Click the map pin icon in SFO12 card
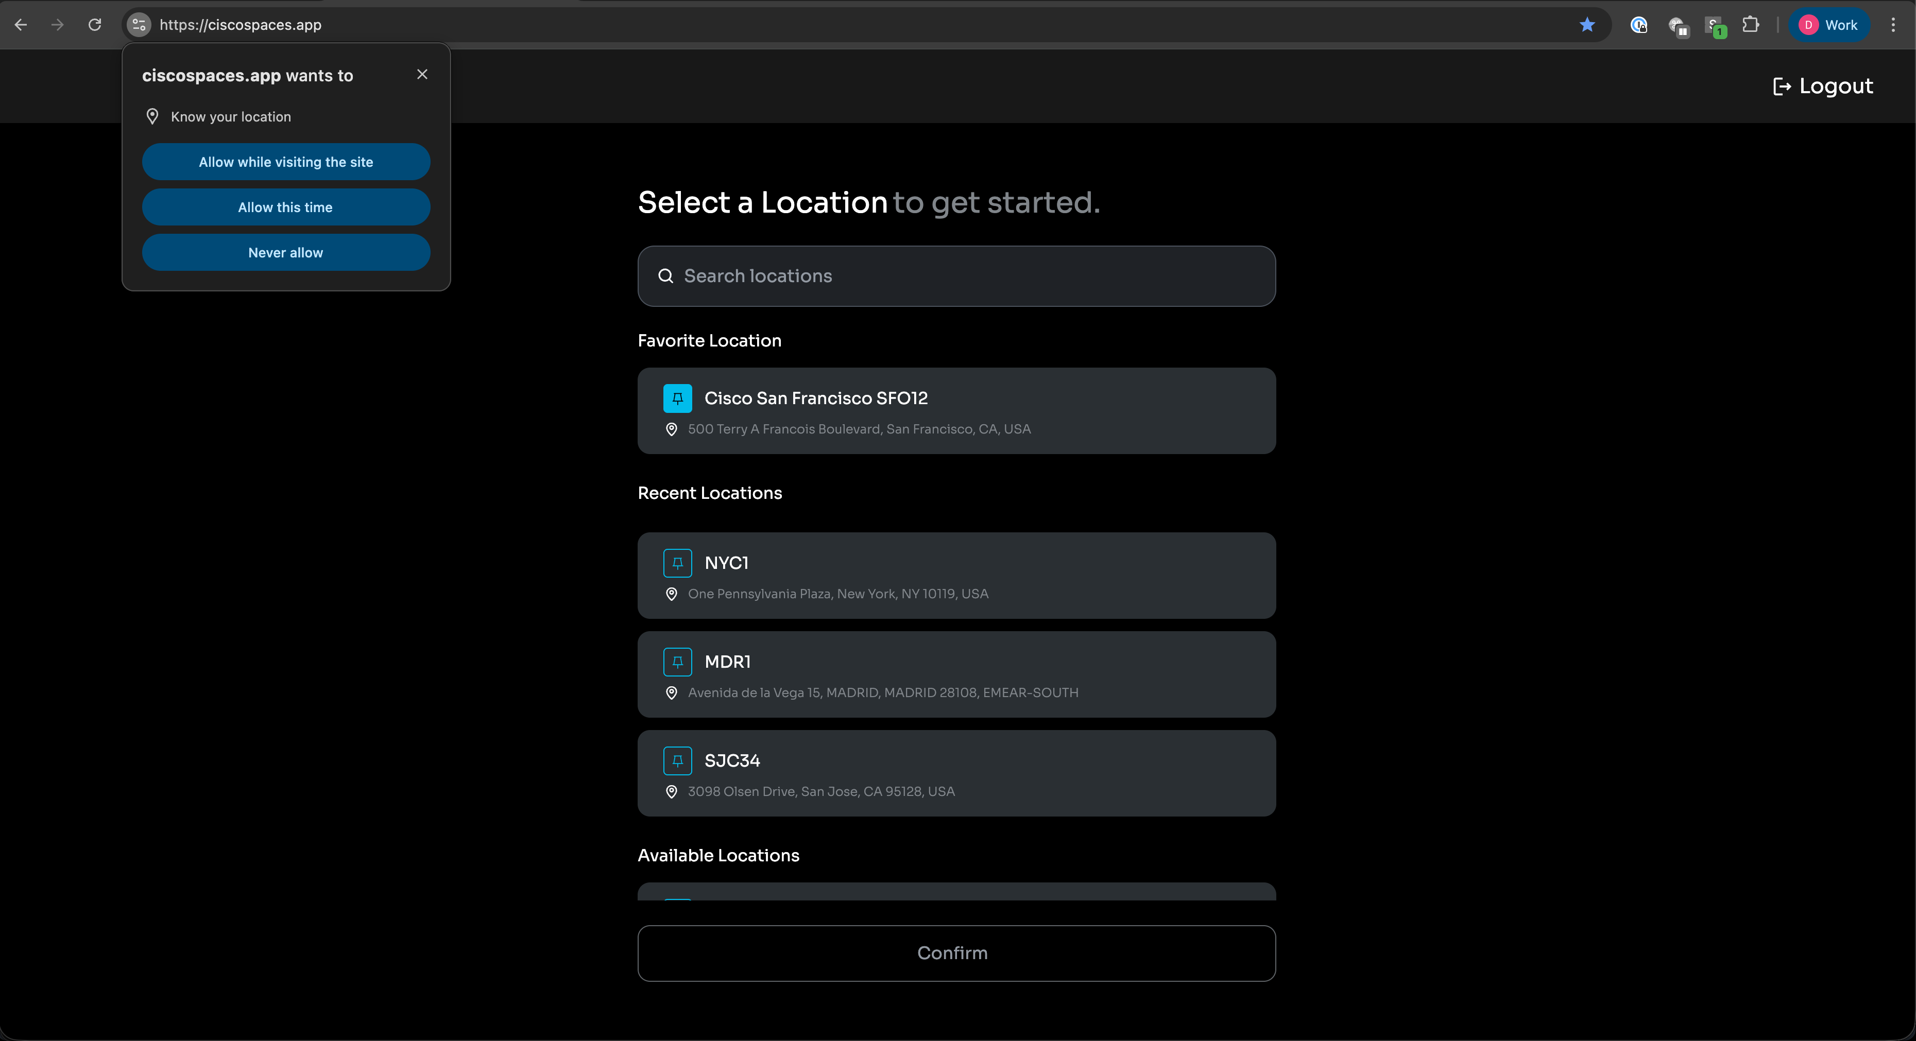1916x1041 pixels. coord(671,429)
